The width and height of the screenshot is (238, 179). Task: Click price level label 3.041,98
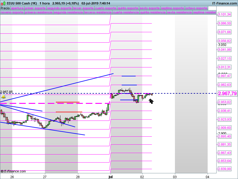click(x=224, y=50)
